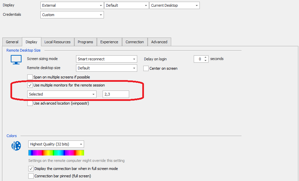Screen dimensions: 299x181
Task: Open the Default display dropdown at top
Action: click(126, 5)
